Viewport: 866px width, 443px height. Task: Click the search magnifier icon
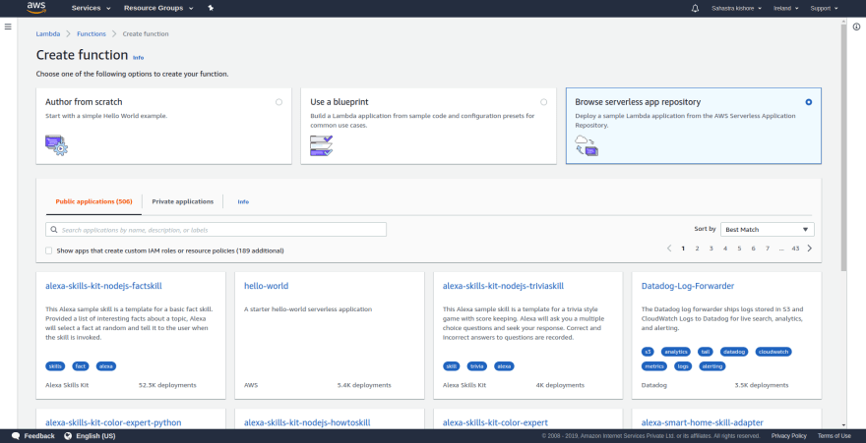(x=54, y=230)
